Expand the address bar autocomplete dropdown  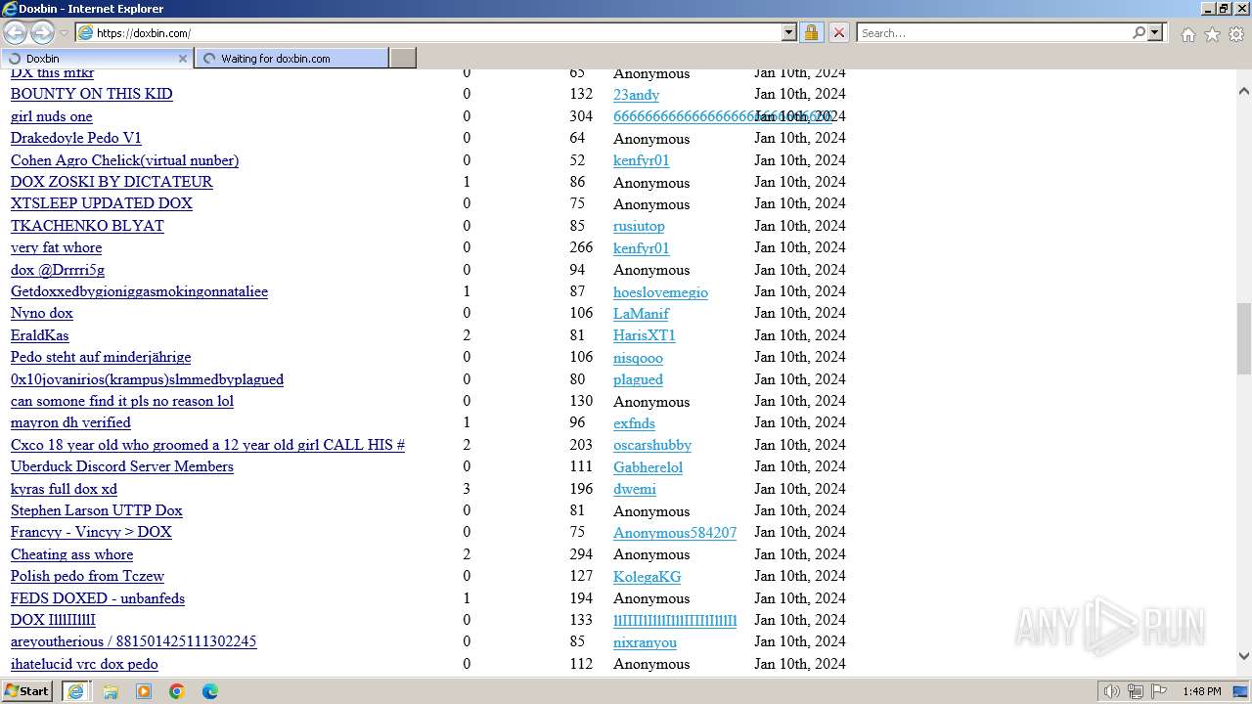(x=789, y=33)
